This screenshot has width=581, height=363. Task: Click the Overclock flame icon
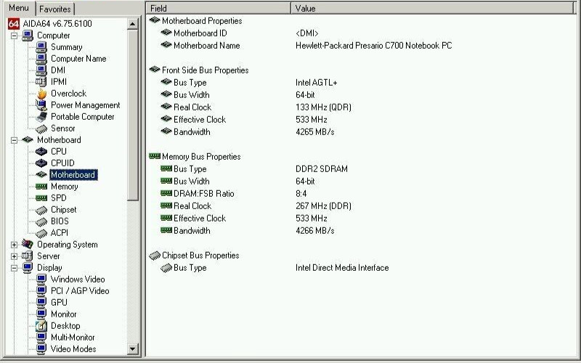(x=42, y=94)
